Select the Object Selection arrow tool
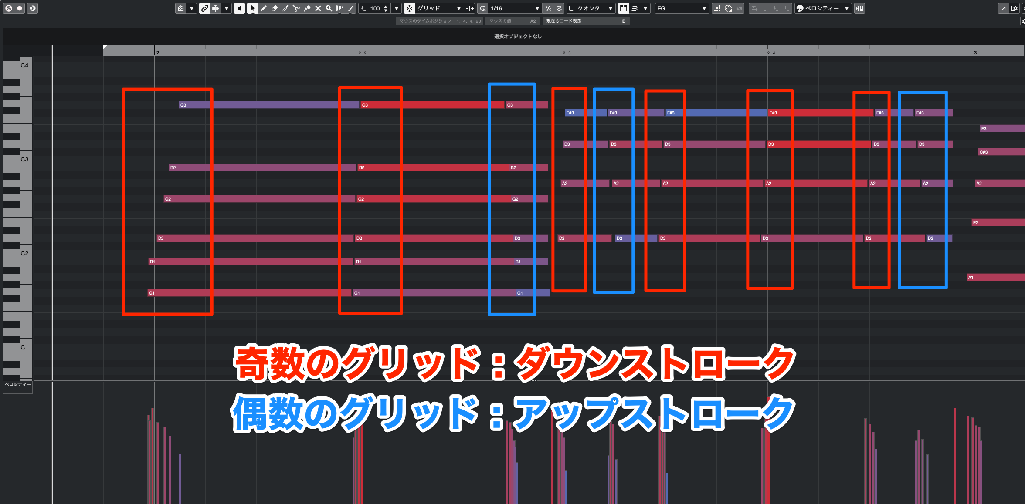The height and width of the screenshot is (504, 1025). 252,8
